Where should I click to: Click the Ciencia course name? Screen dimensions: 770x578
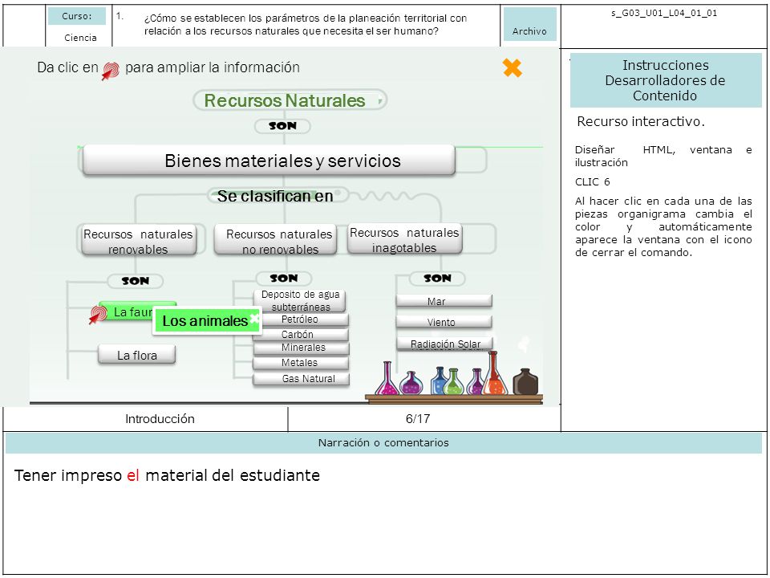(80, 38)
